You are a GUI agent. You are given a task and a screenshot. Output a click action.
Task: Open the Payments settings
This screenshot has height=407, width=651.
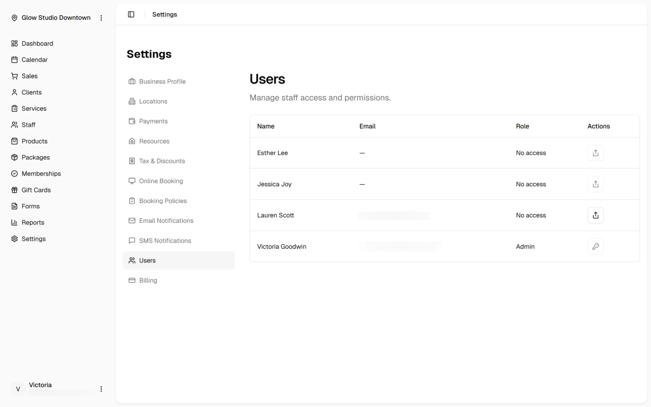click(179, 121)
